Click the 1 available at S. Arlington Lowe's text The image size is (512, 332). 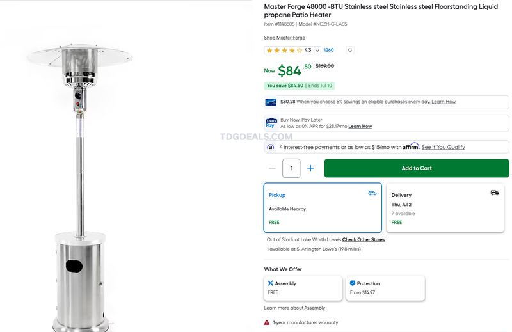[314, 249]
